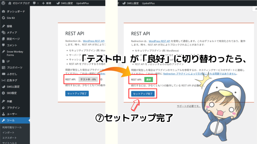Screen dimensions: 257x144
Task: Open the WordPress REST API link in right panel
Action: coord(159,41)
